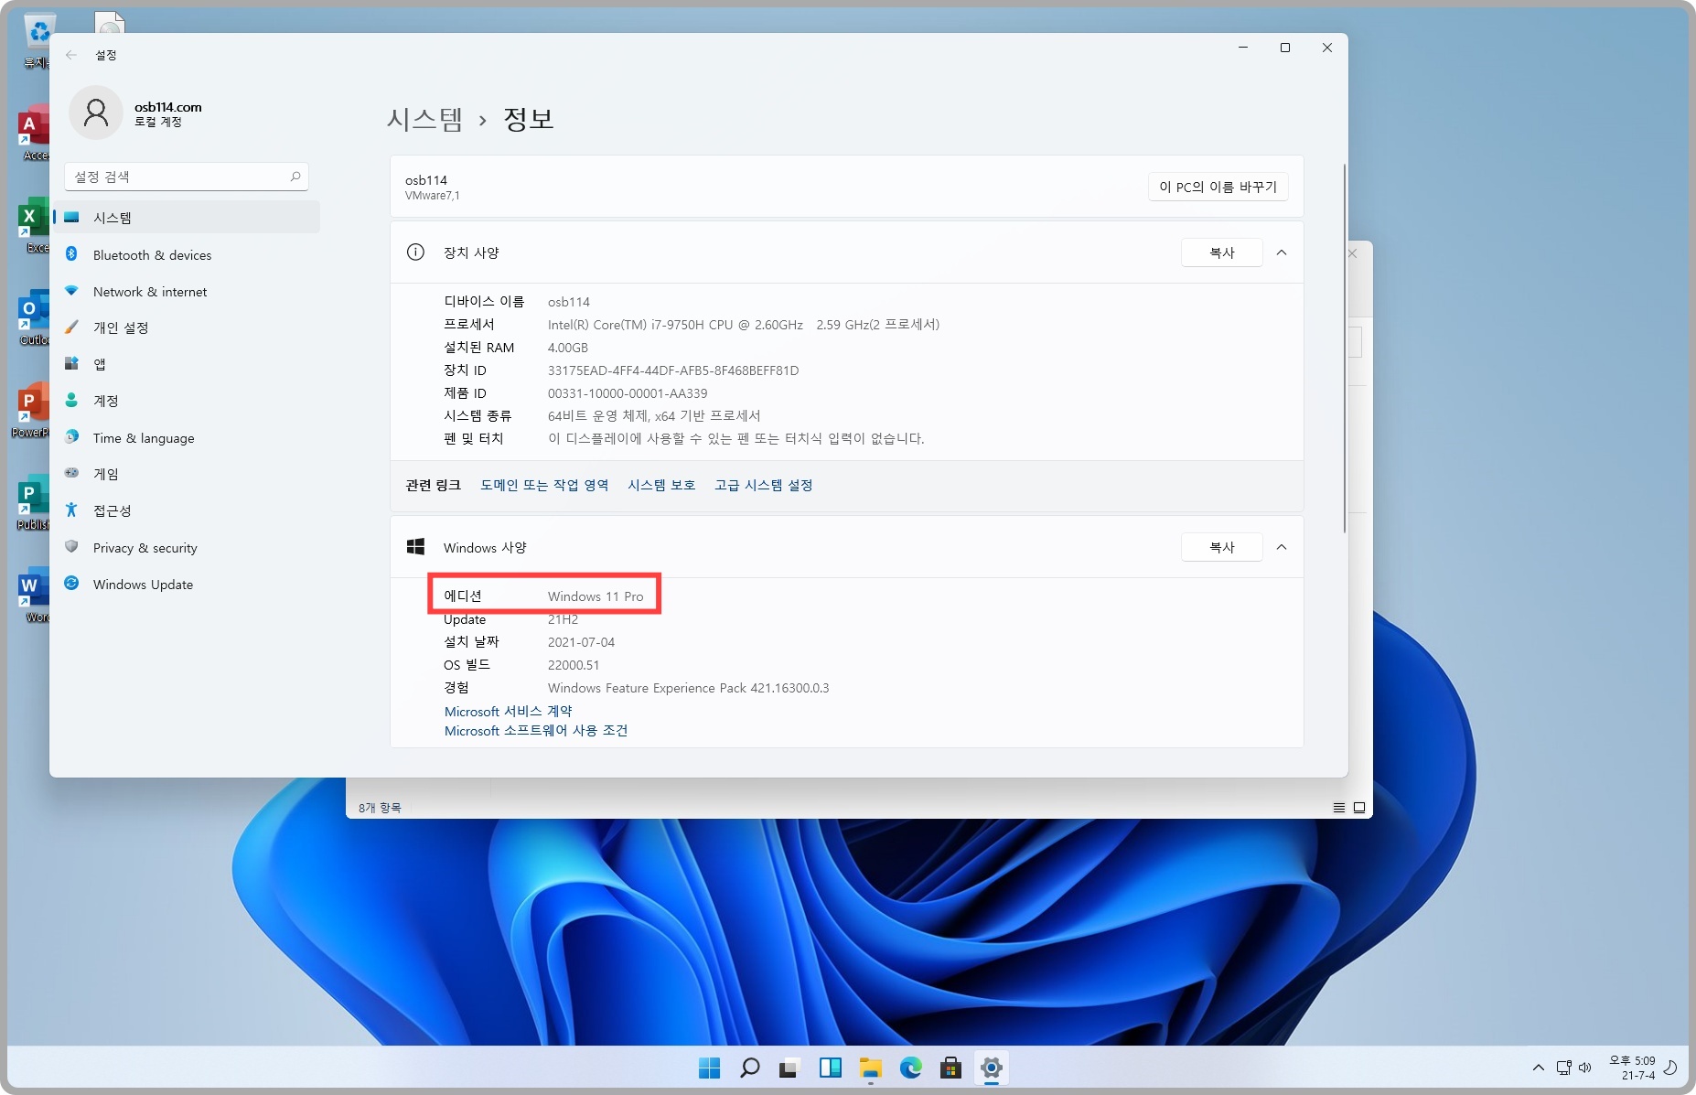Open taskbar Search magnifier
This screenshot has height=1095, width=1696.
(x=749, y=1068)
